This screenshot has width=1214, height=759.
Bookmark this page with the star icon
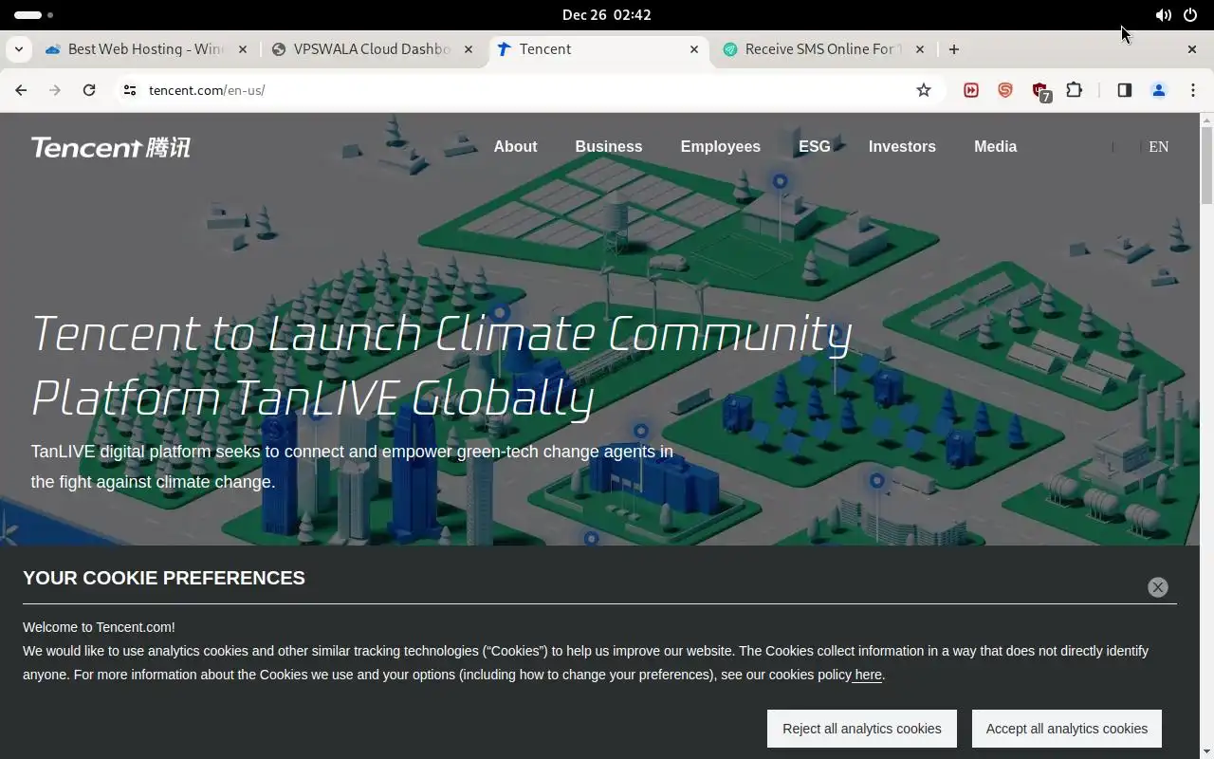924,90
